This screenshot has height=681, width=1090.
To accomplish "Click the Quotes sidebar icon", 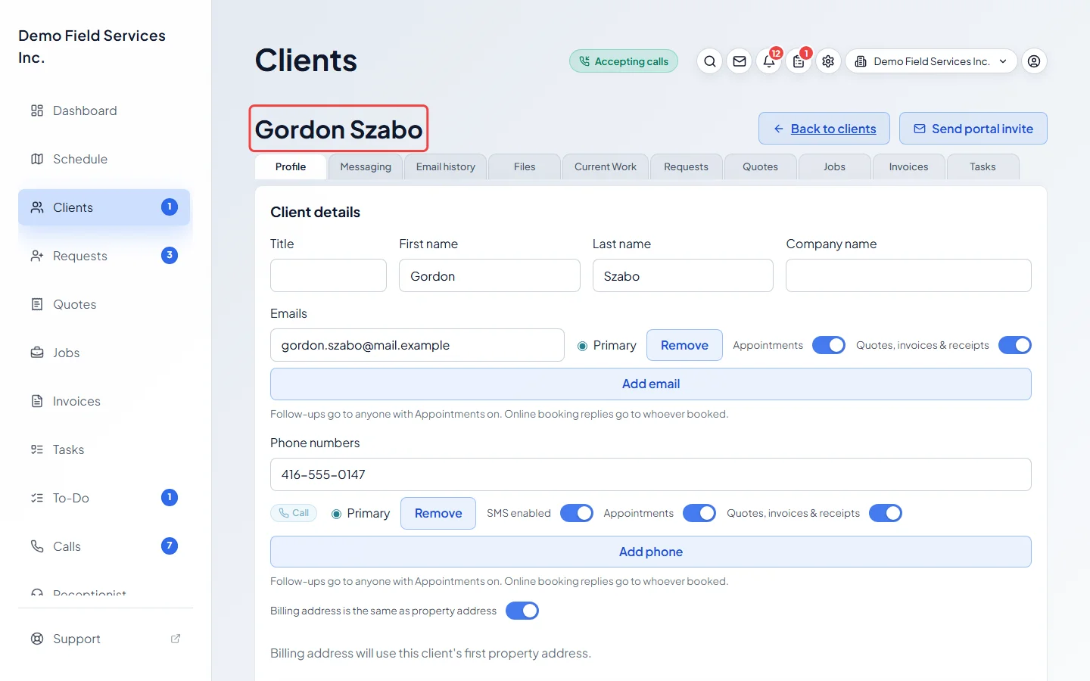I will (37, 304).
